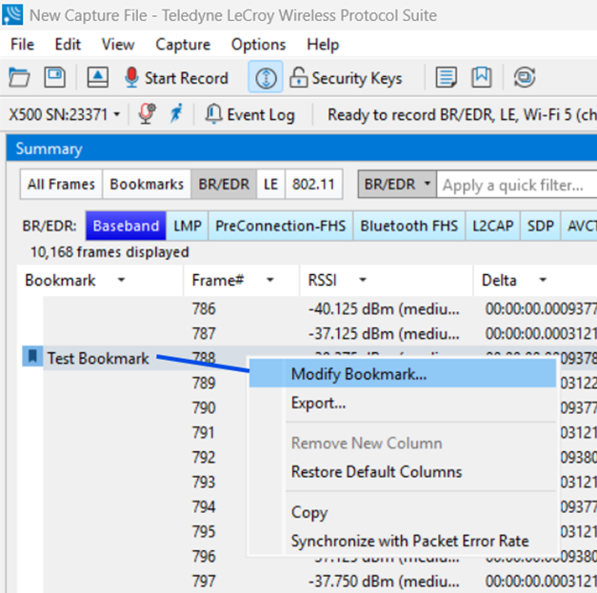Open the Delta column dropdown arrow

pos(543,280)
